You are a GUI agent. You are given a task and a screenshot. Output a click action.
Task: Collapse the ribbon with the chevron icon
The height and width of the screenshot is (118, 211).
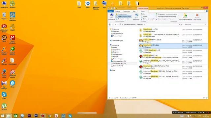(x=204, y=11)
